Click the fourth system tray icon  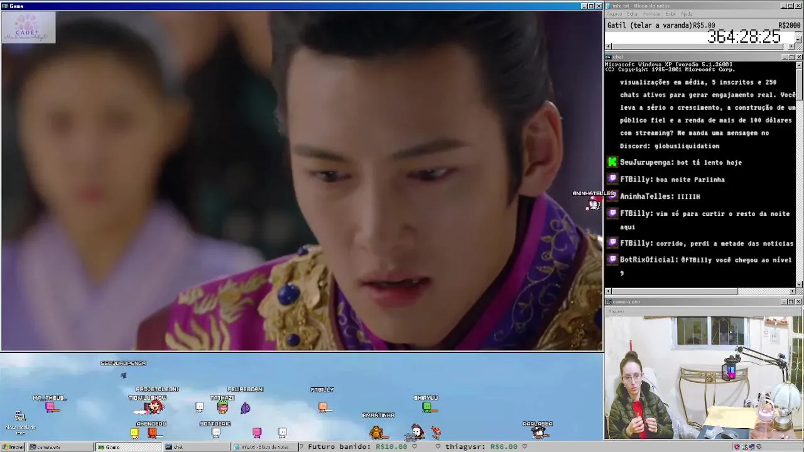759,447
